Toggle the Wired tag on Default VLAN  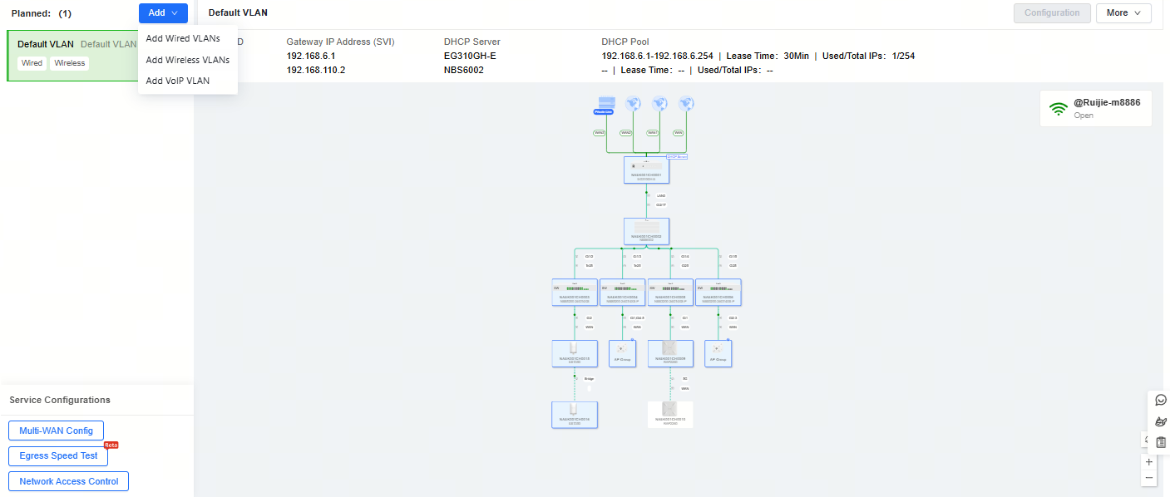(x=32, y=63)
